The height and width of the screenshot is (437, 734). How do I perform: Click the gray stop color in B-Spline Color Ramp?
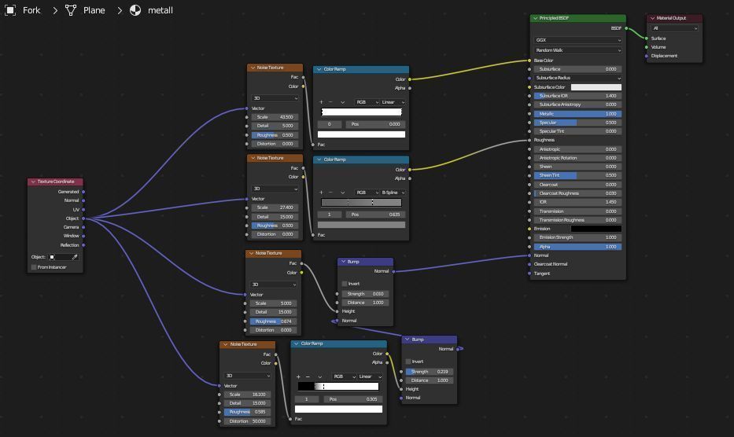tap(361, 225)
